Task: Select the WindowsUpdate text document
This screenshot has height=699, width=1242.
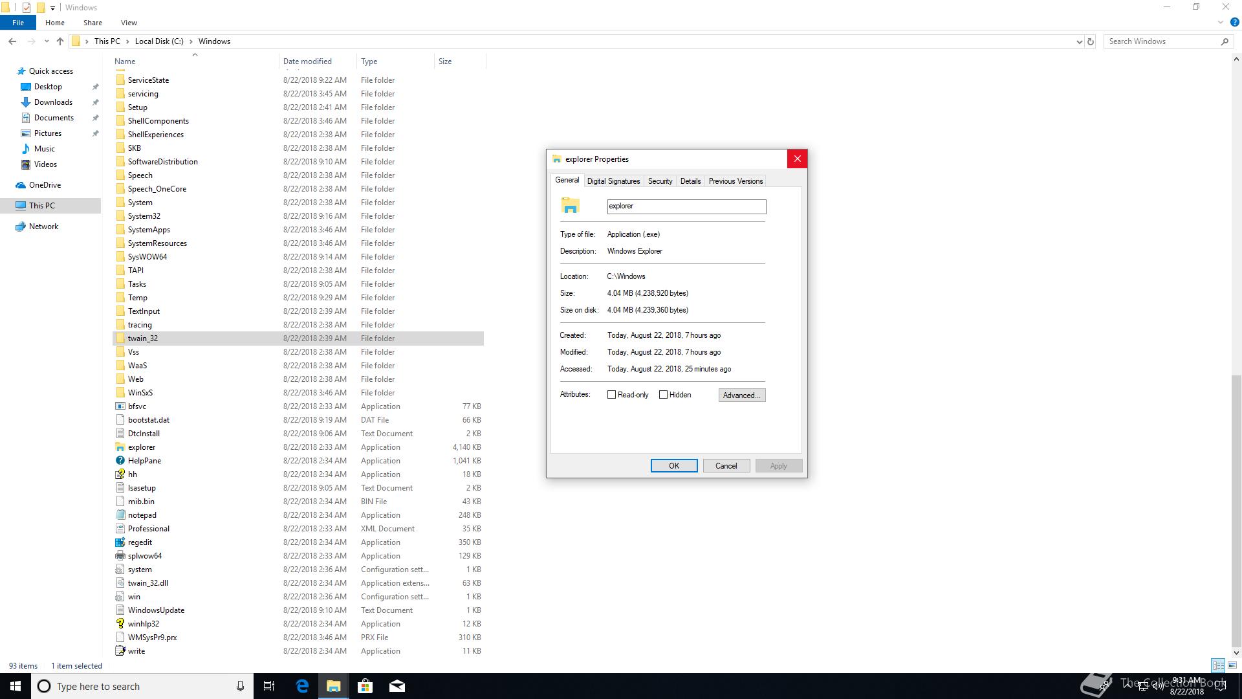Action: click(x=298, y=610)
